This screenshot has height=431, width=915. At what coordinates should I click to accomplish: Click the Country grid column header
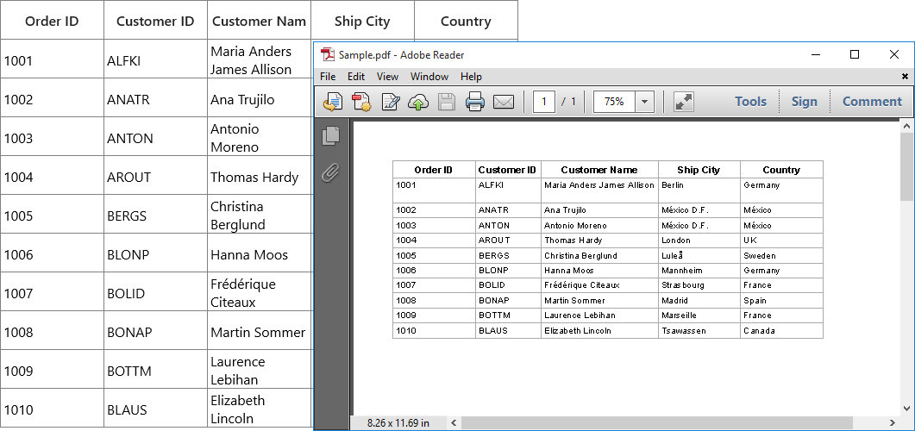click(466, 21)
